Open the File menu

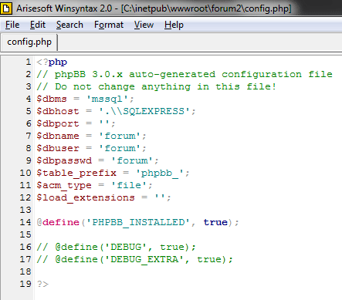coord(12,25)
